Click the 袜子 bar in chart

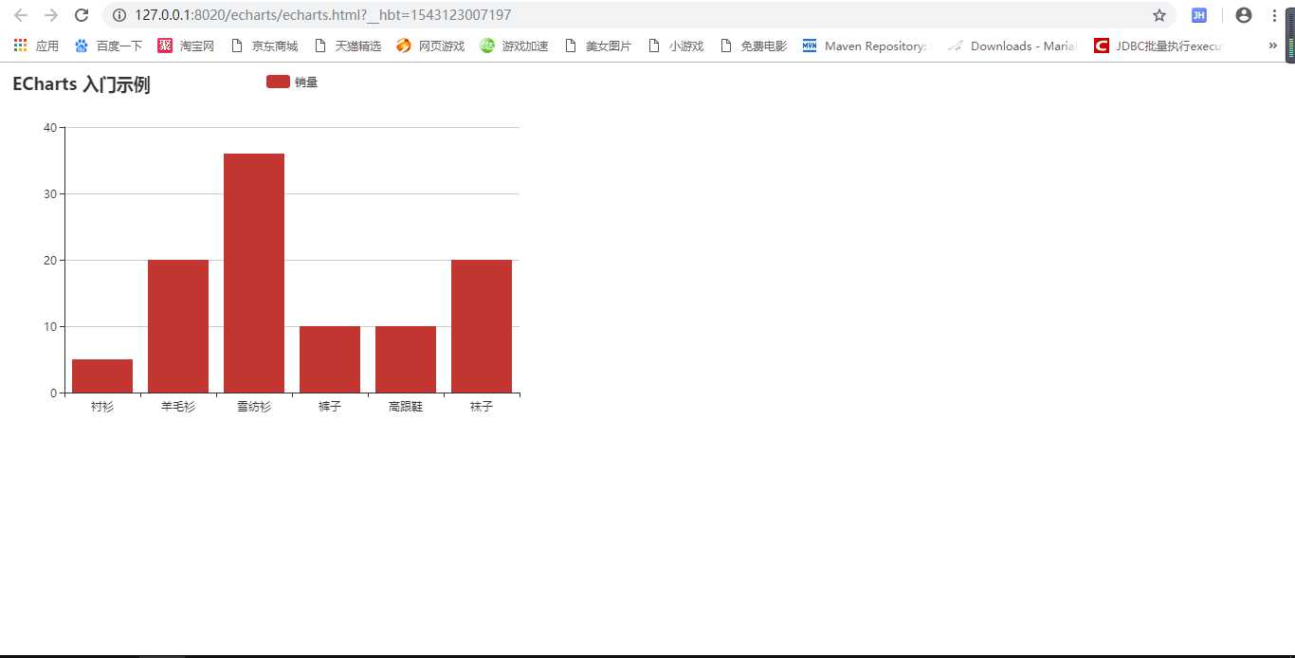coord(482,326)
